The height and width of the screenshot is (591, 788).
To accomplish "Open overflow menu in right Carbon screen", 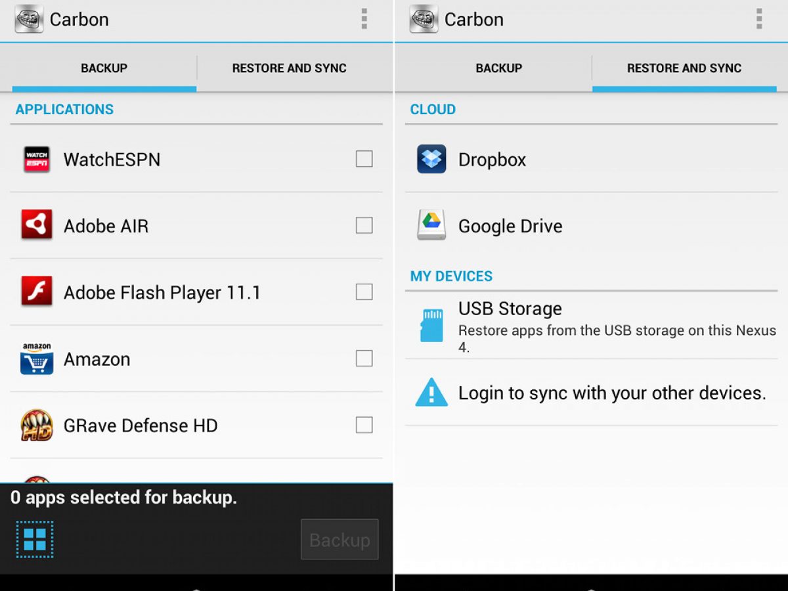I will (x=758, y=19).
